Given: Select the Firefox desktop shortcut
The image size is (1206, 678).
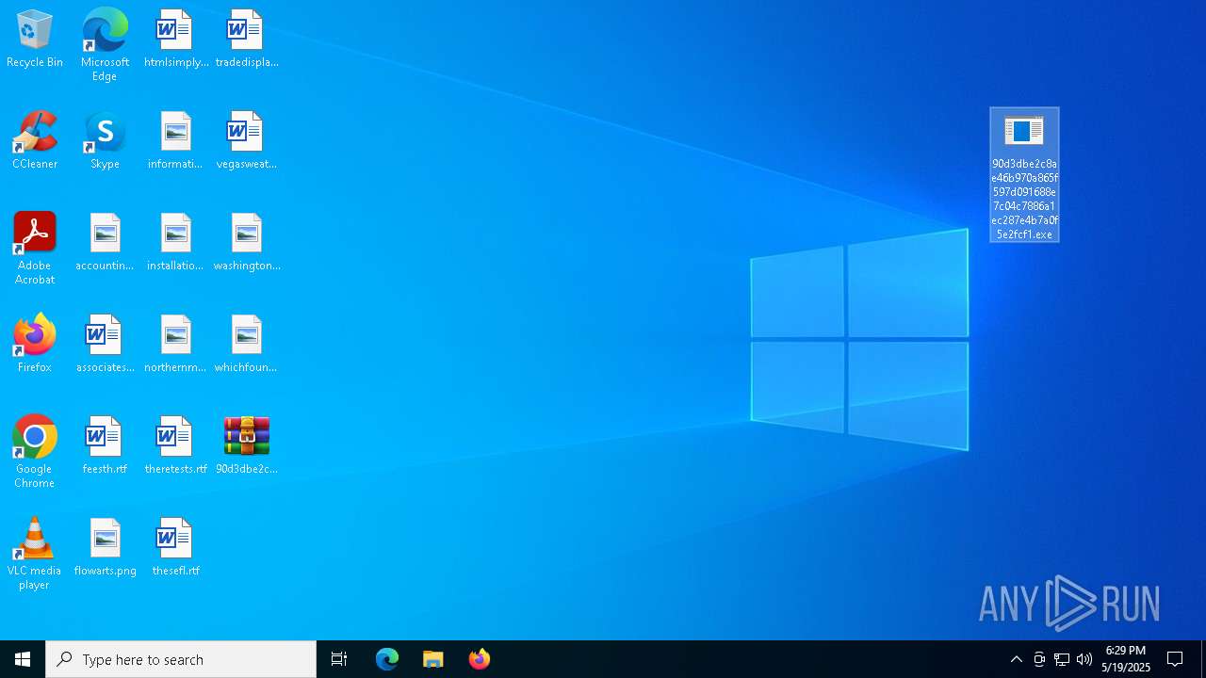Looking at the screenshot, I should [35, 345].
